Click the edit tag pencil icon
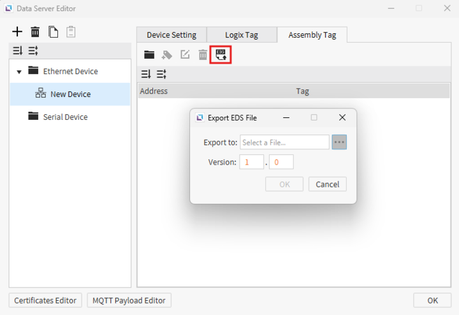This screenshot has width=459, height=315. click(x=185, y=54)
